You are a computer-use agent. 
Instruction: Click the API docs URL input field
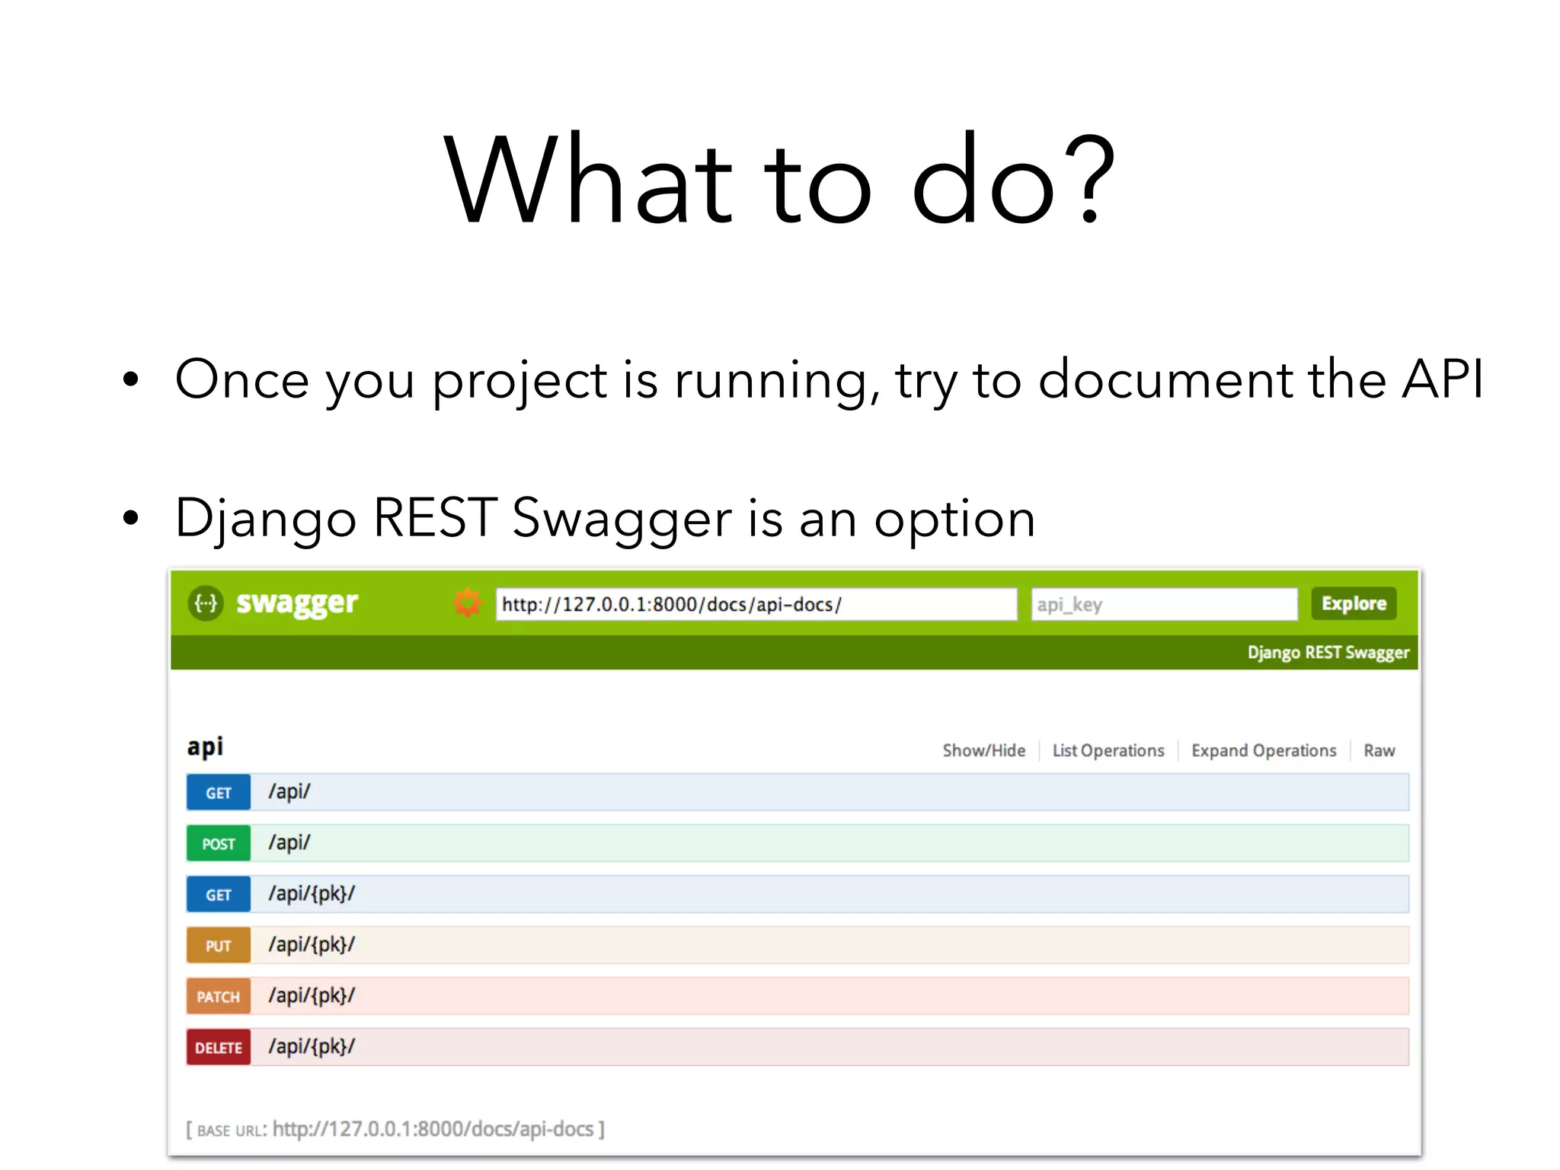756,604
